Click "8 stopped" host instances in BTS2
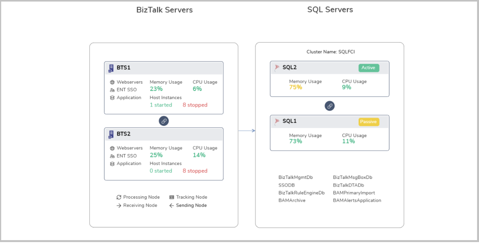 tap(195, 171)
